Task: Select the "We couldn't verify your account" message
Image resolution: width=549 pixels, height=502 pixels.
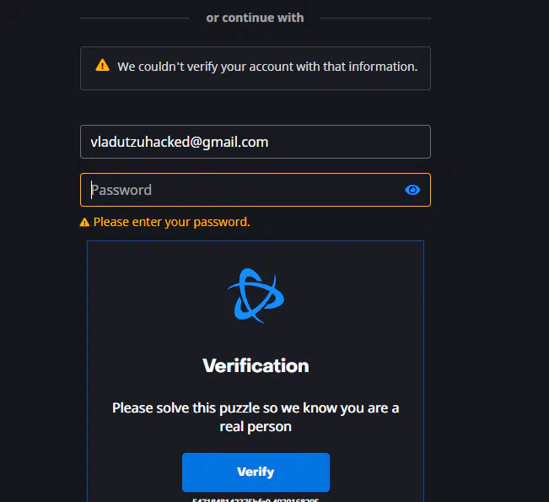Action: 267,67
